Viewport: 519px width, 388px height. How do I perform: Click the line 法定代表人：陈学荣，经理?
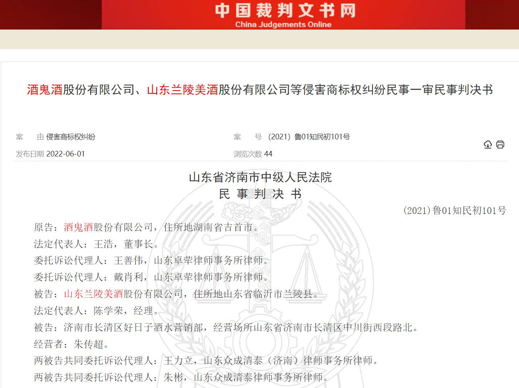point(97,311)
